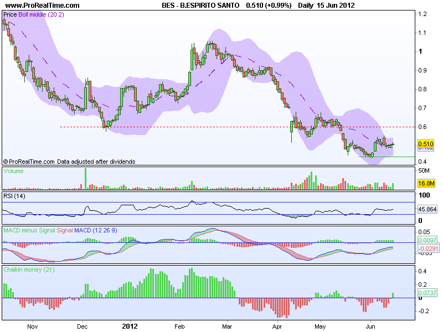
Task: Click the Price legend label
Action: [10, 15]
